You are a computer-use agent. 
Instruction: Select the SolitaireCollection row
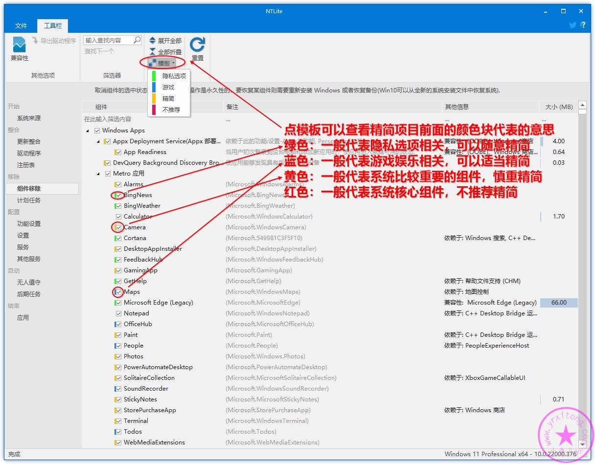tap(330, 378)
